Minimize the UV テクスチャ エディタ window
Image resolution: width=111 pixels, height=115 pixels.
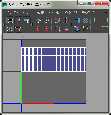pyautogui.click(x=82, y=3)
